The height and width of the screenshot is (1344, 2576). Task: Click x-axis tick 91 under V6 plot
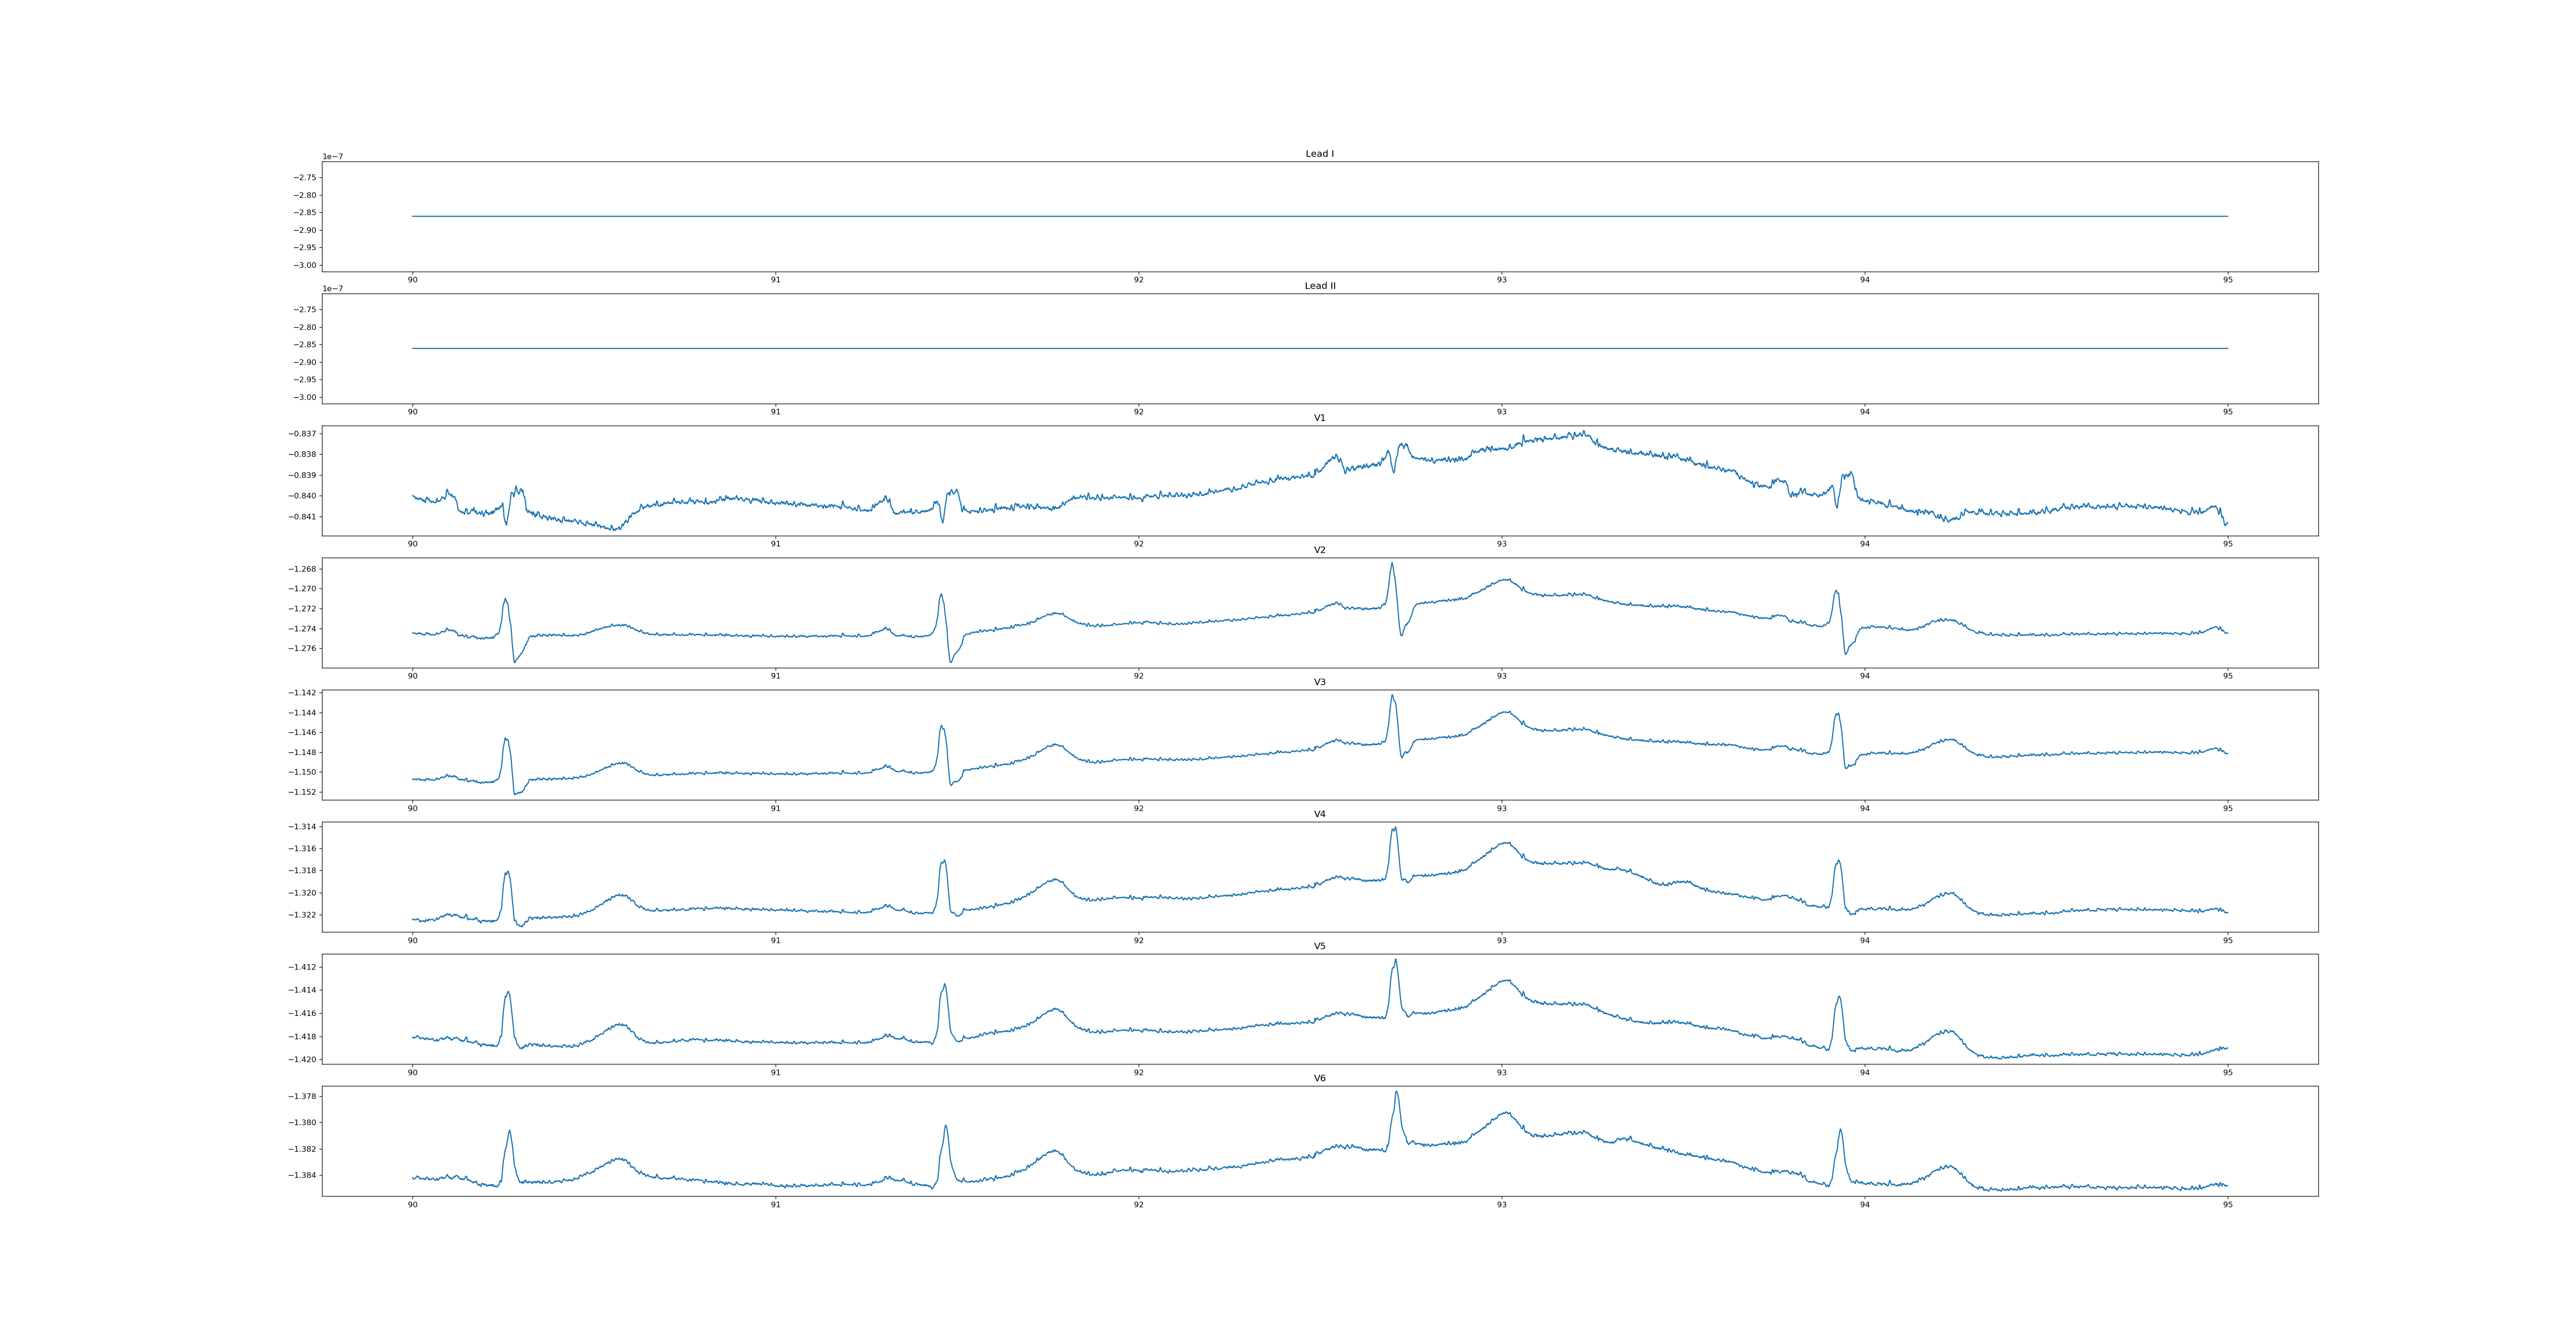775,1205
